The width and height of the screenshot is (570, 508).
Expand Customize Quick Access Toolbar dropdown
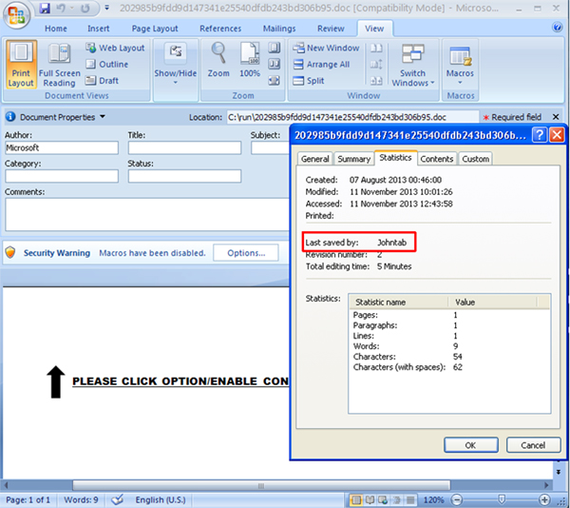[106, 8]
